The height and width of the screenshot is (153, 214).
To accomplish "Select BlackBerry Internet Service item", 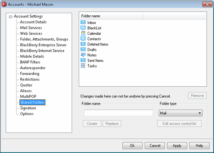I will pos(42,51).
